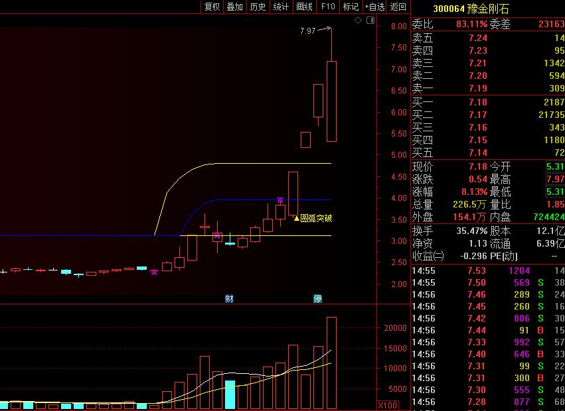Select the 买五 7.14 bid row

point(488,152)
